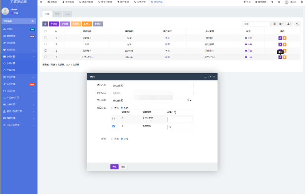This screenshot has height=196, width=307.
Task: Click the pencil edit icon for row Id 5
Action: pos(280,38)
